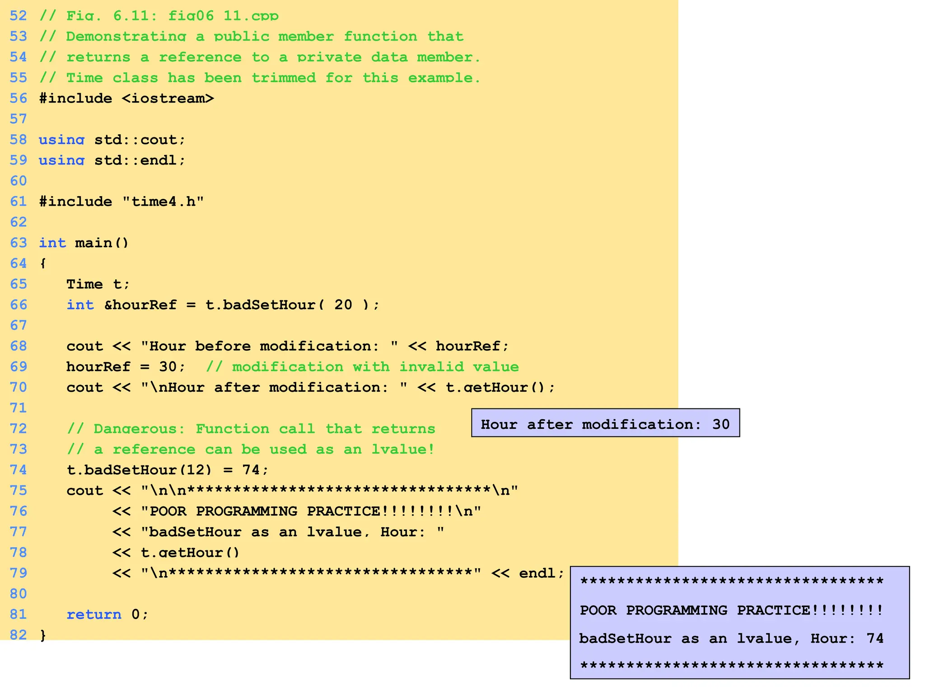Screen dimensions: 925x694
Task: Click 'using std::endl;' statement
Action: point(112,160)
